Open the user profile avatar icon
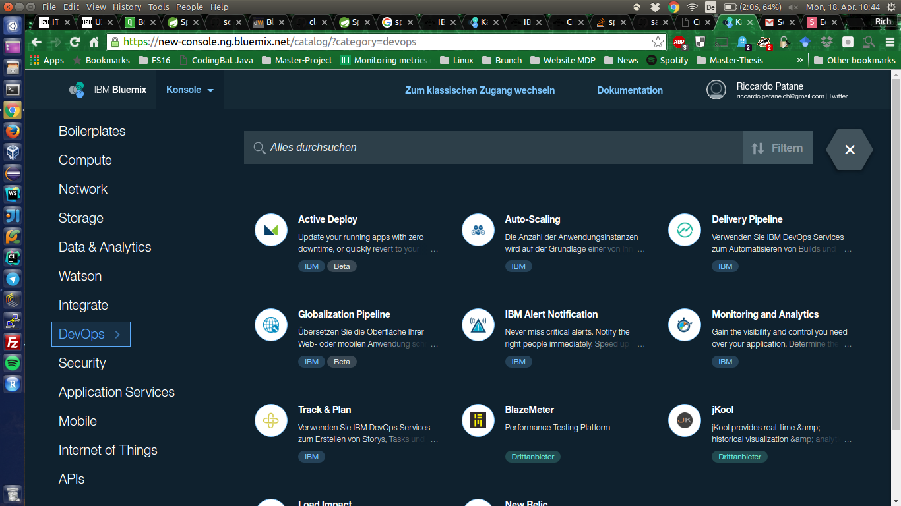The image size is (901, 506). click(x=716, y=90)
